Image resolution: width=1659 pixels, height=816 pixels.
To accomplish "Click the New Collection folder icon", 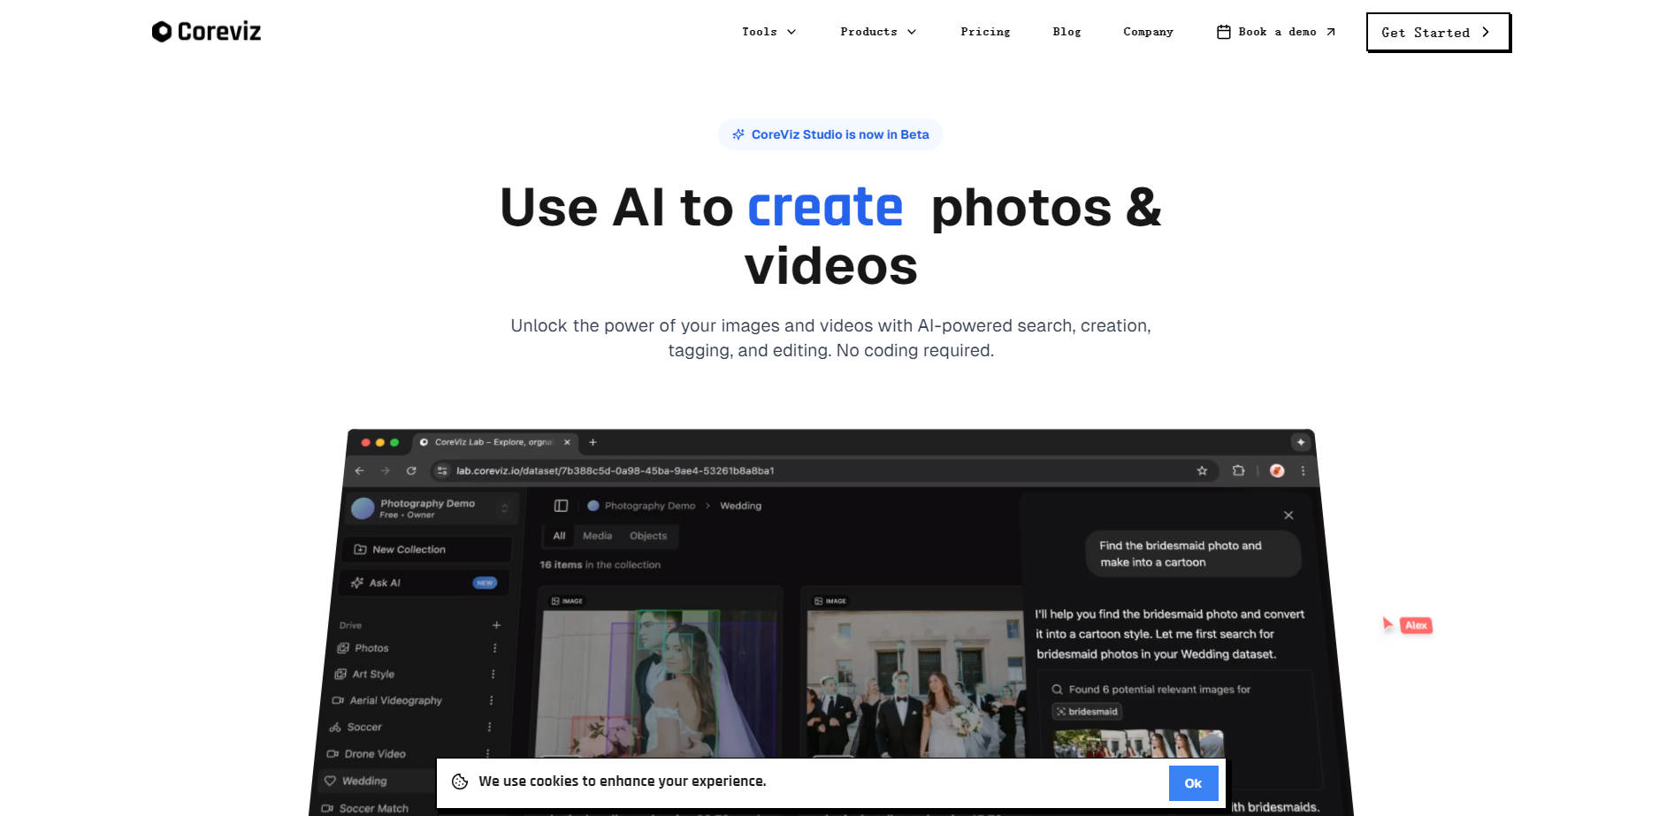I will click(x=359, y=549).
